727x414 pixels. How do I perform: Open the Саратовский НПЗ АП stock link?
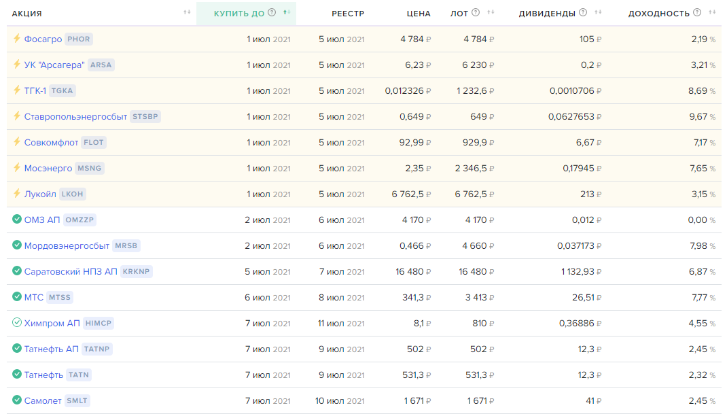[71, 271]
